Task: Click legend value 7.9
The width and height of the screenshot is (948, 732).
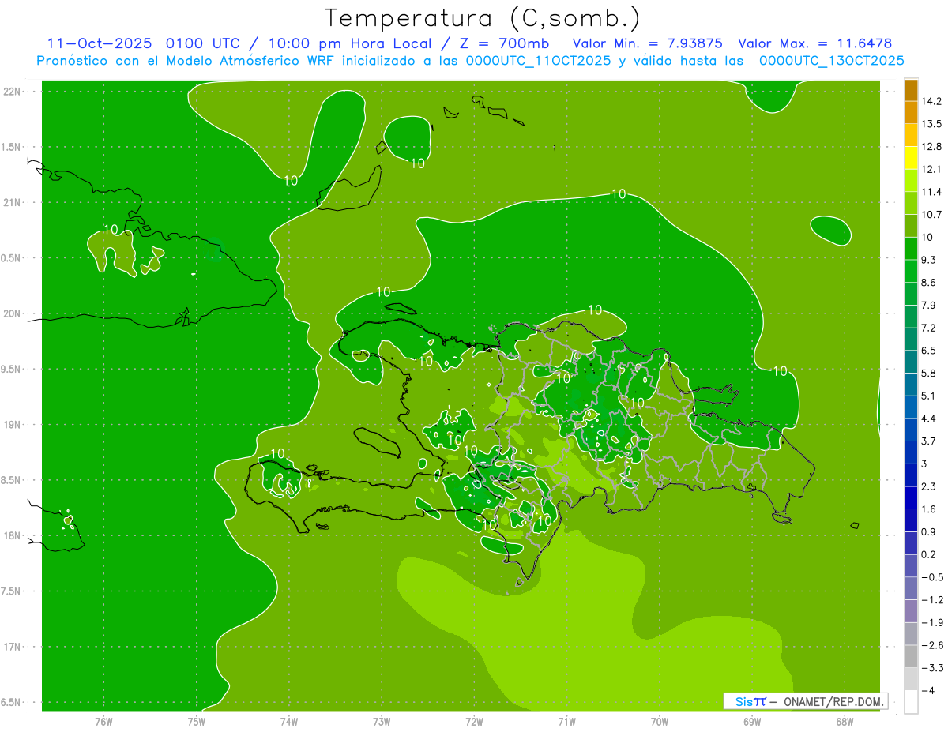Action: click(929, 305)
